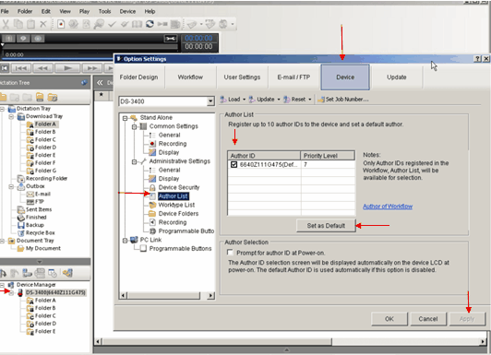Click the Update icon in the device toolbar
This screenshot has width=491, height=355.
coord(252,100)
